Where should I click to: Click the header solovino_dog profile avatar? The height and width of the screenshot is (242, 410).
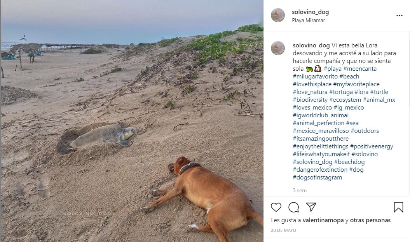coord(278,15)
